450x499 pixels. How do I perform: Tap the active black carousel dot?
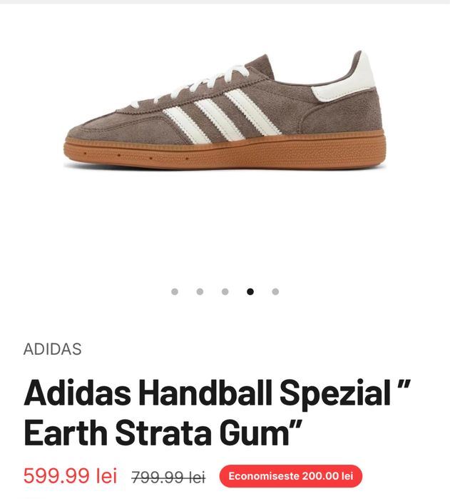(x=250, y=291)
